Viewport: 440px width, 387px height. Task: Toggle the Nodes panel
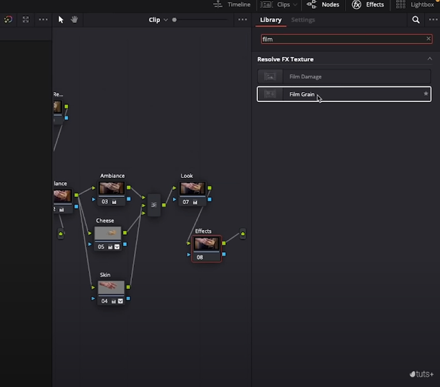pos(322,5)
